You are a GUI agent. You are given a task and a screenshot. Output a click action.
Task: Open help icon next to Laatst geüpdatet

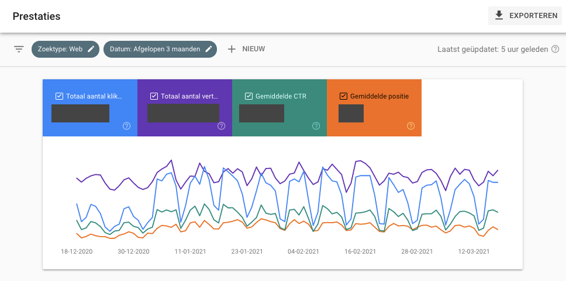click(555, 50)
